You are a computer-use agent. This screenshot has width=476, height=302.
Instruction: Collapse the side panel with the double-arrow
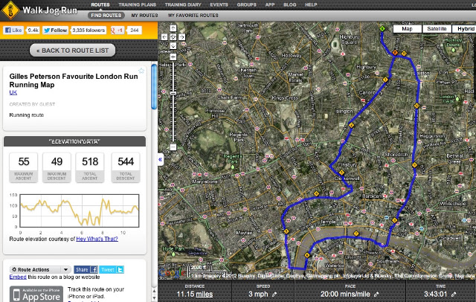[x=161, y=159]
